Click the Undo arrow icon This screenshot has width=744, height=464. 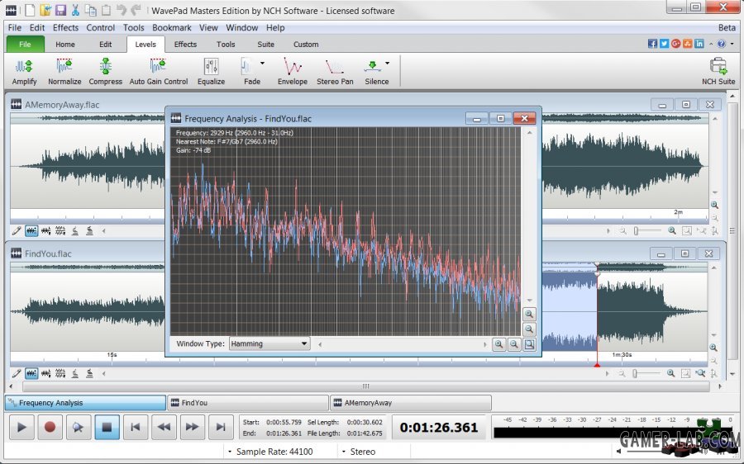point(122,10)
